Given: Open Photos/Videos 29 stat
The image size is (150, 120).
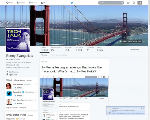Looking at the screenshot, I should point(56,49).
